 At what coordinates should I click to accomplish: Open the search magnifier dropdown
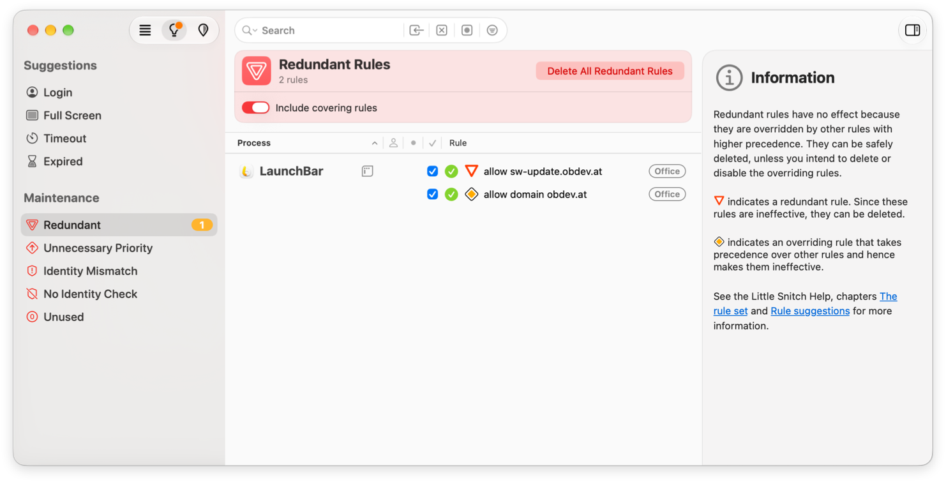249,30
